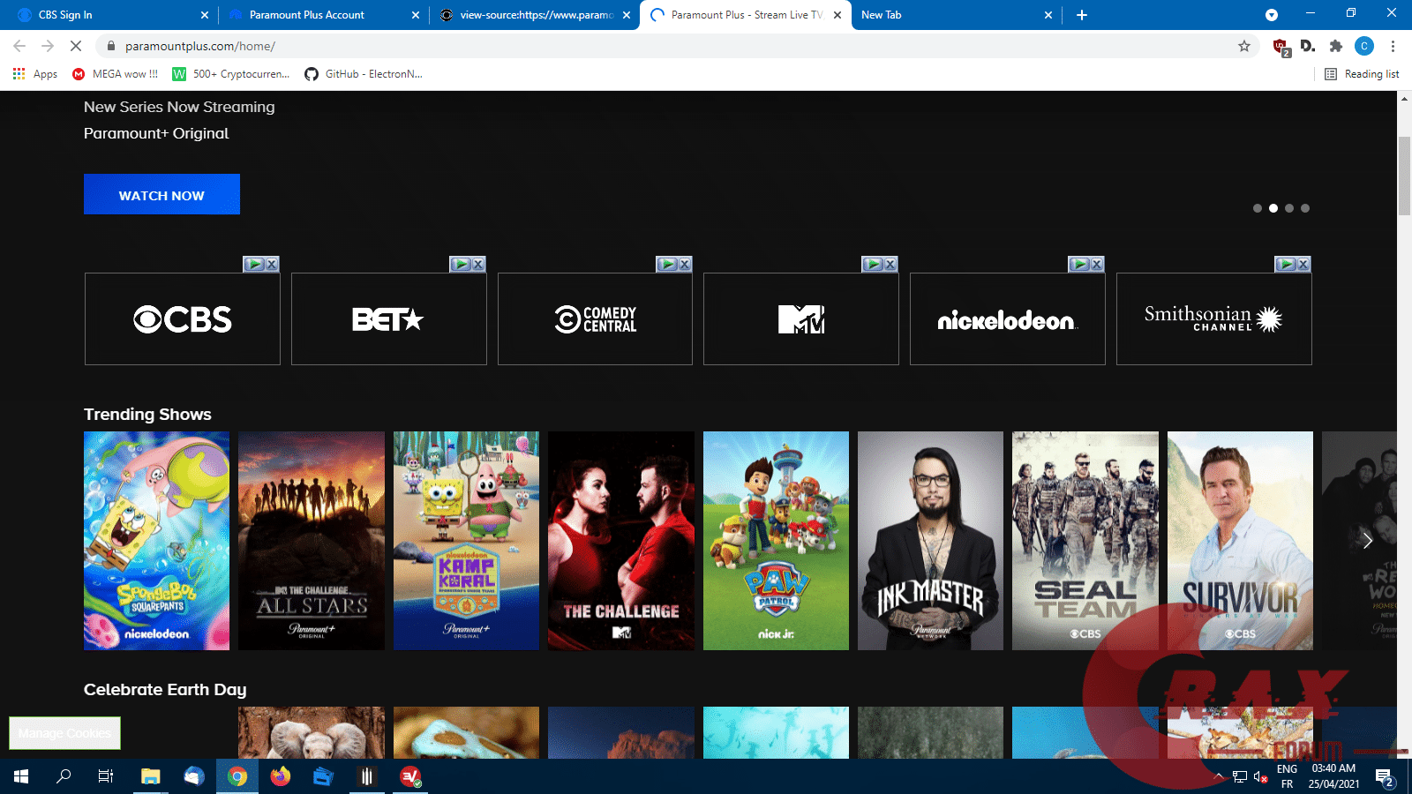The image size is (1412, 794).
Task: Open the ENG FR language input switcher
Action: click(1288, 776)
